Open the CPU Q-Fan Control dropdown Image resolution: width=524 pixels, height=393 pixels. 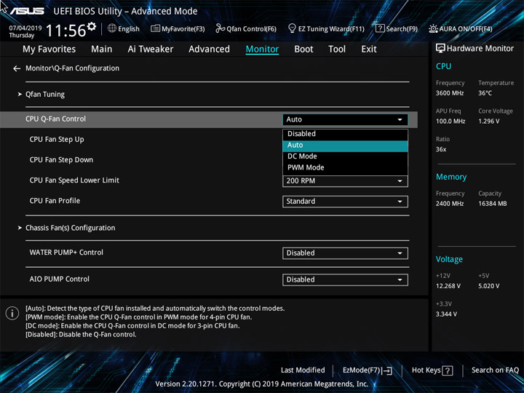345,119
